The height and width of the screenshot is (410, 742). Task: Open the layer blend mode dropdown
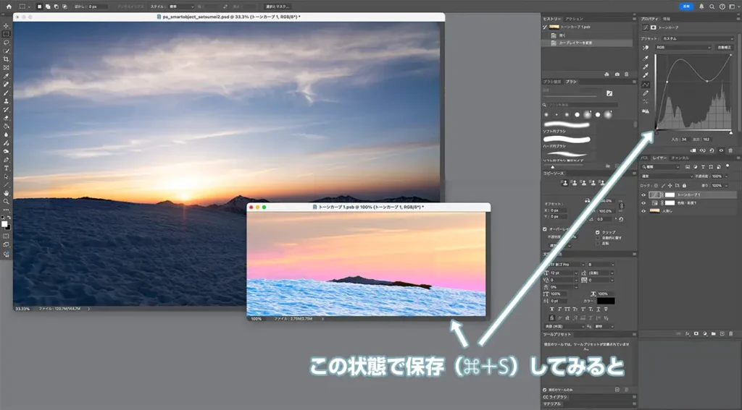(x=667, y=176)
